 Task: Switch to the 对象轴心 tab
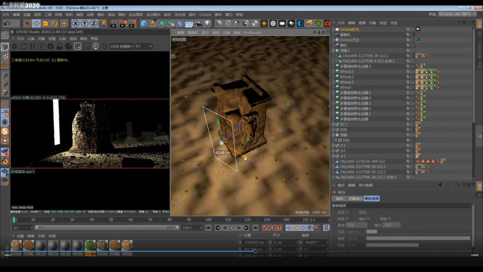(x=355, y=198)
